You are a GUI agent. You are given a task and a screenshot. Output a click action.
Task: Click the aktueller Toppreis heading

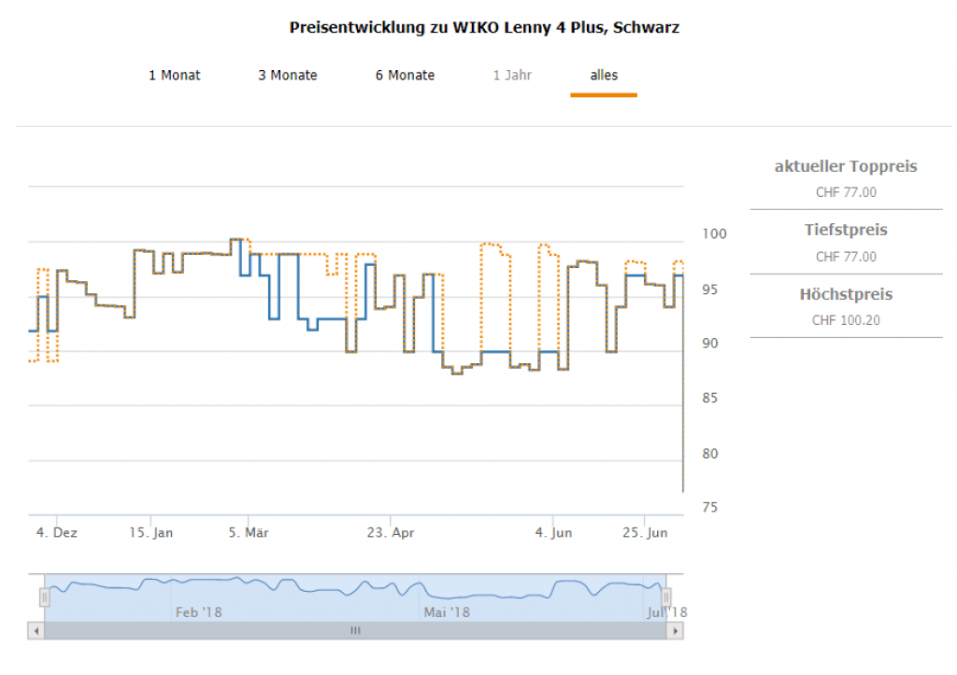point(846,166)
